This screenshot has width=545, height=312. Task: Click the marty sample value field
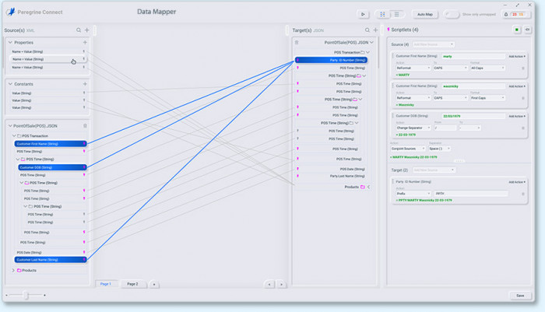[x=473, y=56]
